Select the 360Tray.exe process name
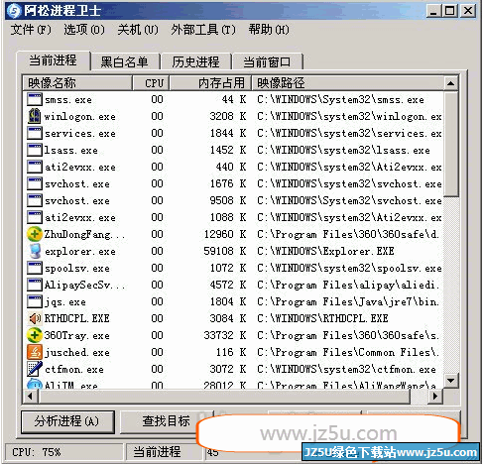 [x=76, y=336]
